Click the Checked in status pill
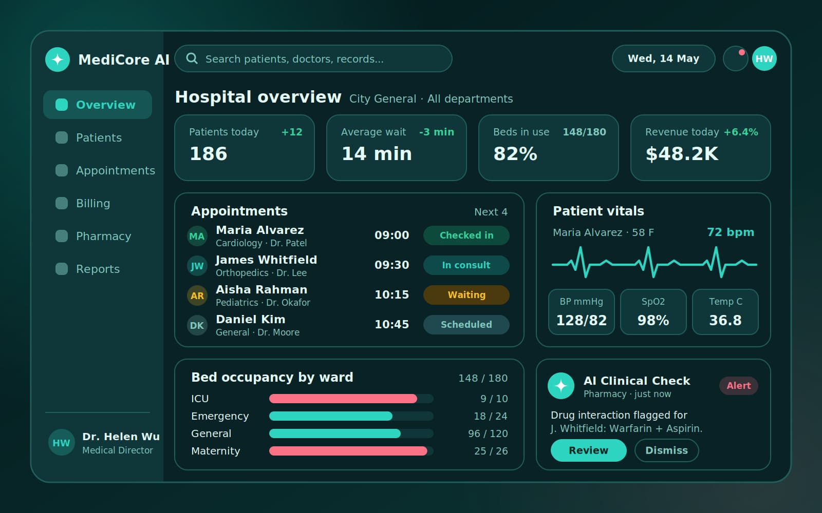This screenshot has height=513, width=822. (466, 235)
